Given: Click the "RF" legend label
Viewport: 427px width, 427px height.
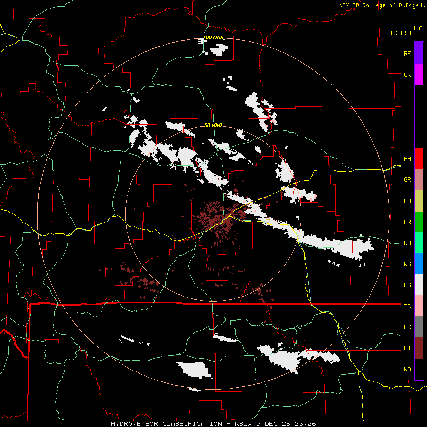Looking at the screenshot, I should coord(407,53).
